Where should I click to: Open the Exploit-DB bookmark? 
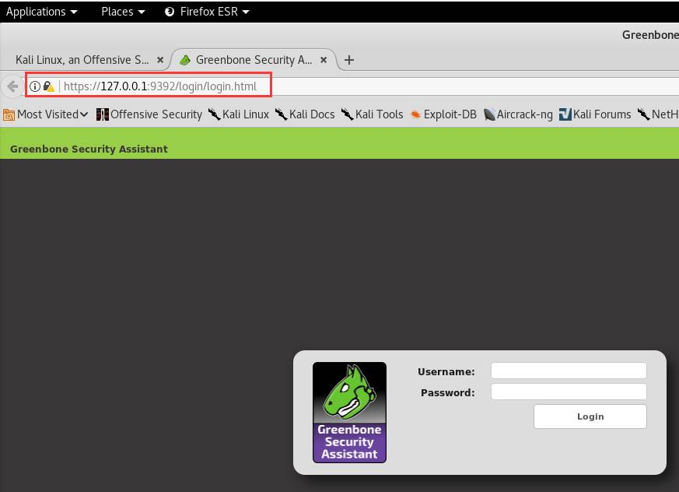point(443,114)
